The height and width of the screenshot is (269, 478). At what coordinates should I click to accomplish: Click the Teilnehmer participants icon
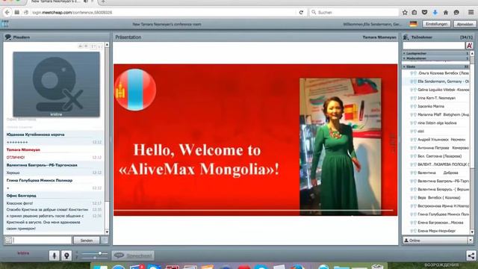pos(406,37)
